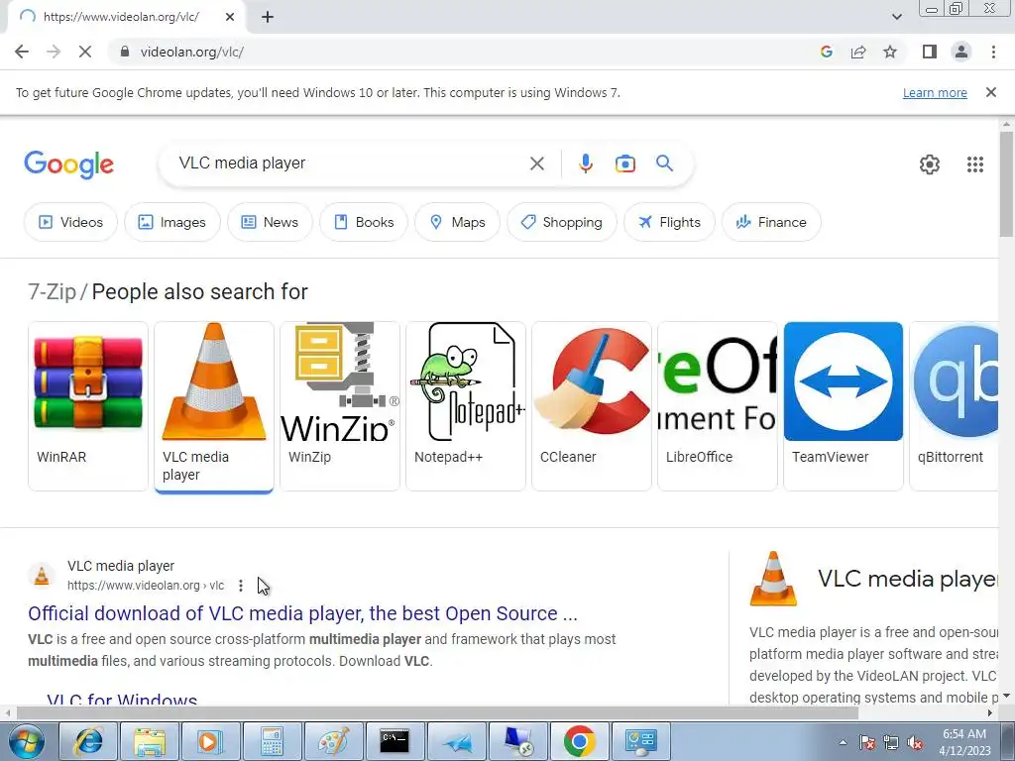Click the Action Center flag icon
This screenshot has height=761, width=1015.
[867, 743]
